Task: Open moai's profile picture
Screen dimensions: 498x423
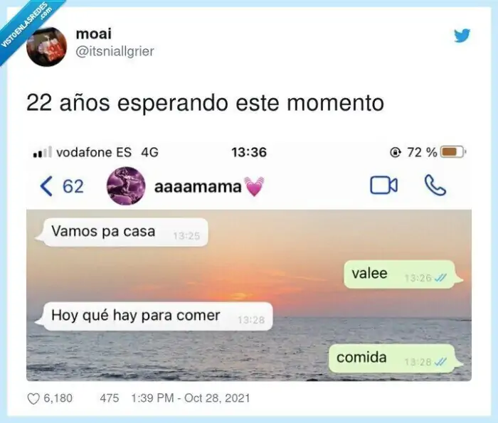Action: tap(47, 47)
